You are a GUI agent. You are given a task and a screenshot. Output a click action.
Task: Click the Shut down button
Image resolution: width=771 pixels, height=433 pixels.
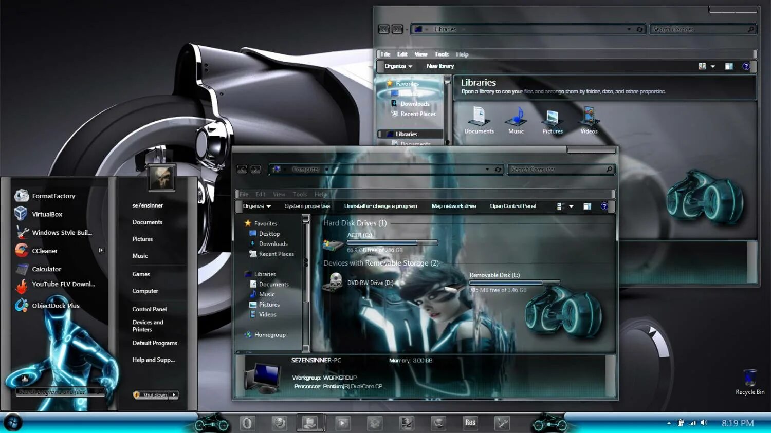(151, 395)
